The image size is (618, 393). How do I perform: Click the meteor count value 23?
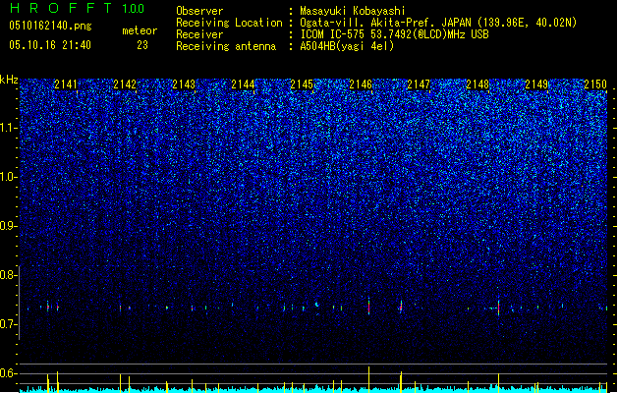(x=142, y=45)
